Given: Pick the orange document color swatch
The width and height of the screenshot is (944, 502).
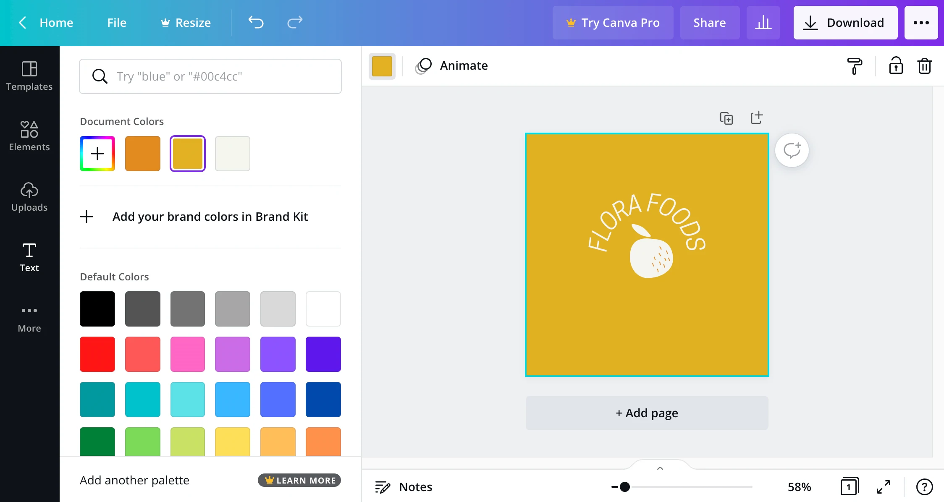Looking at the screenshot, I should [x=143, y=154].
